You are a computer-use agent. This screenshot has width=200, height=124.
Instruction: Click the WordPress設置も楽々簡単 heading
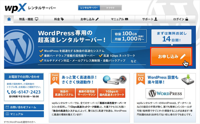tap(163, 80)
